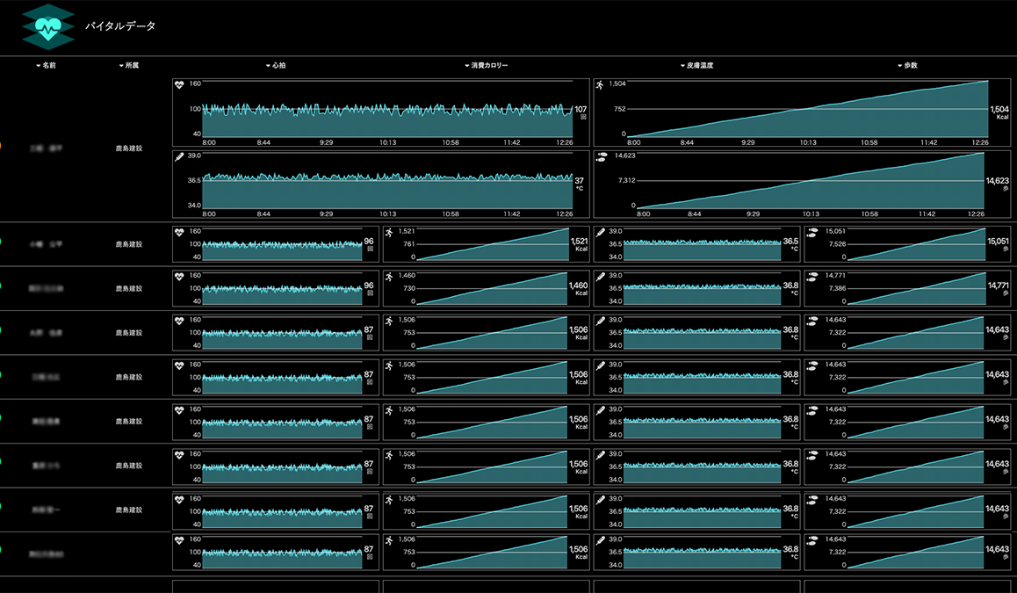1017x593 pixels.
Task: Open the 所属 column sort dropdown
Action: 128,66
